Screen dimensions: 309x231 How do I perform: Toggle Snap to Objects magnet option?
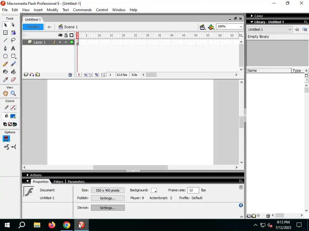pos(6,139)
